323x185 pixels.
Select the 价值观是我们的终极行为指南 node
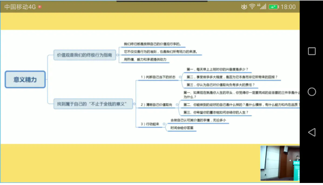pos(85,55)
